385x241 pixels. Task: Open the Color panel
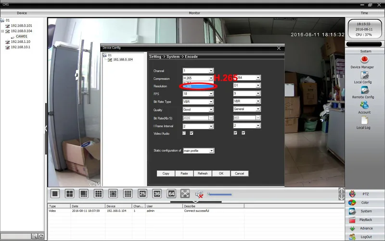[x=365, y=202]
